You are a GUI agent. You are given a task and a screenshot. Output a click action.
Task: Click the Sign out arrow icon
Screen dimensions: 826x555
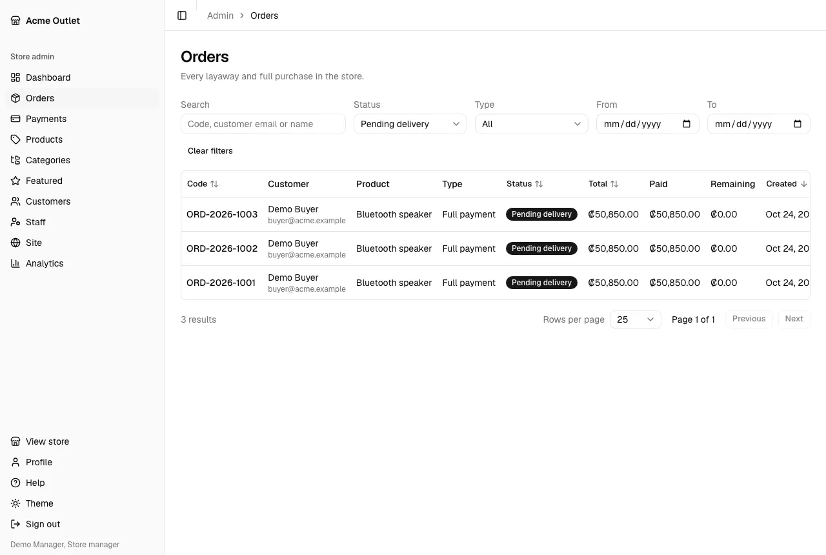15,524
